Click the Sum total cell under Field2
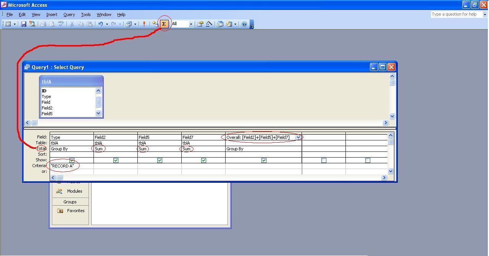The height and width of the screenshot is (256, 489). (x=116, y=149)
